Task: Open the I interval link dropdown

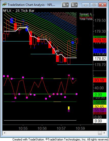Action: (x=74, y=5)
